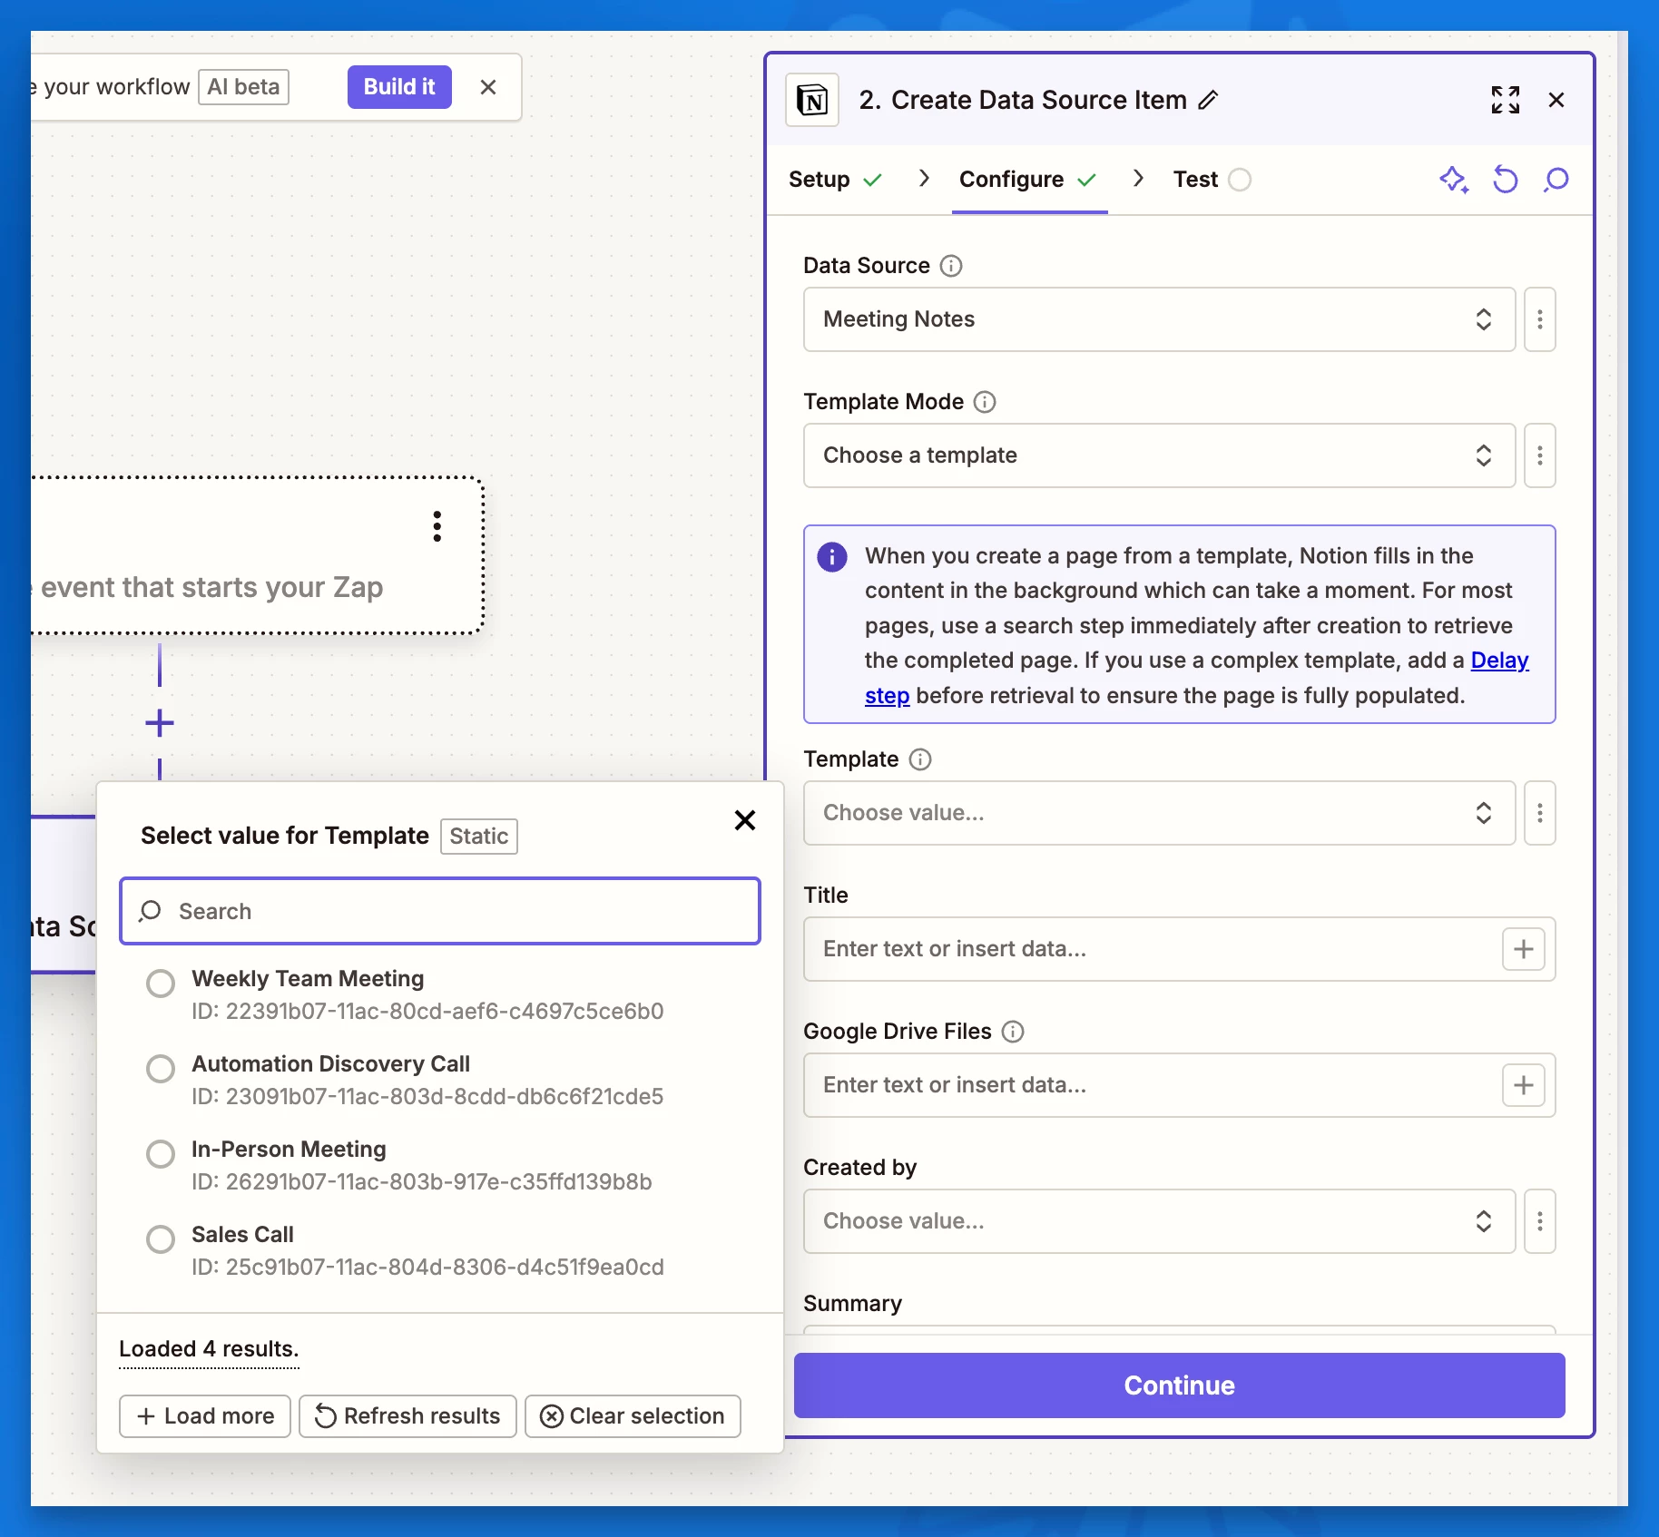This screenshot has height=1537, width=1659.
Task: Close the Create Data Source Item panel
Action: coord(1556,100)
